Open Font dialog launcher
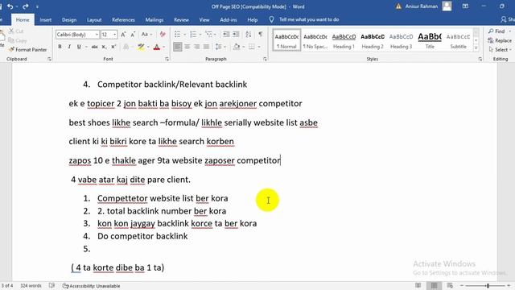Viewport: 515px width, 290px height. pos(167,59)
